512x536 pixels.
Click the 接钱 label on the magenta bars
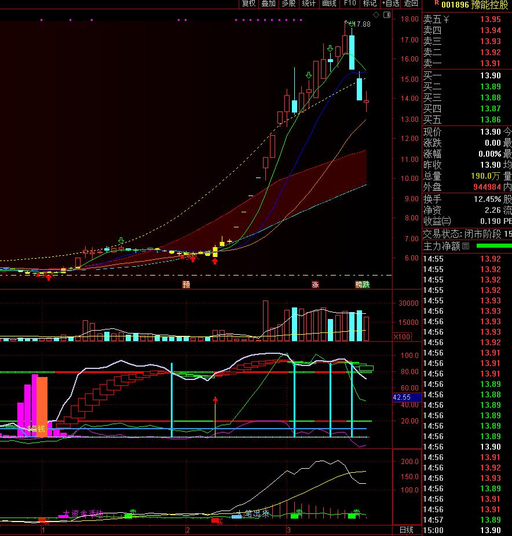pyautogui.click(x=36, y=429)
